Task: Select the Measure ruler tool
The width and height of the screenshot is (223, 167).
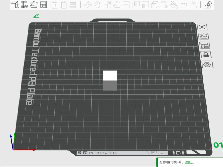Action: point(183,5)
